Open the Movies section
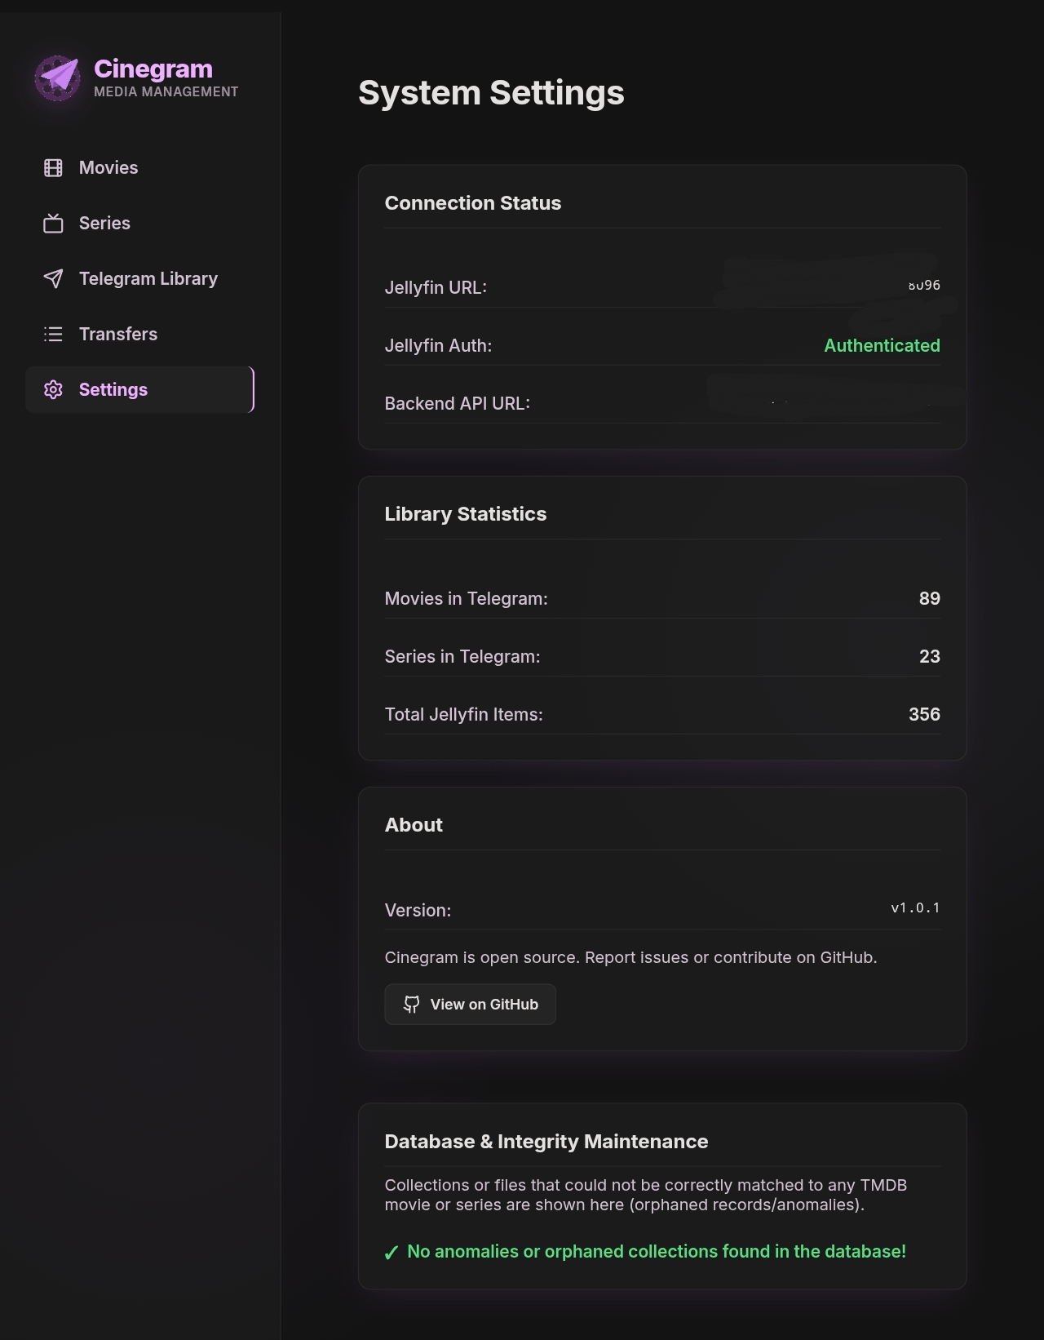 click(139, 168)
